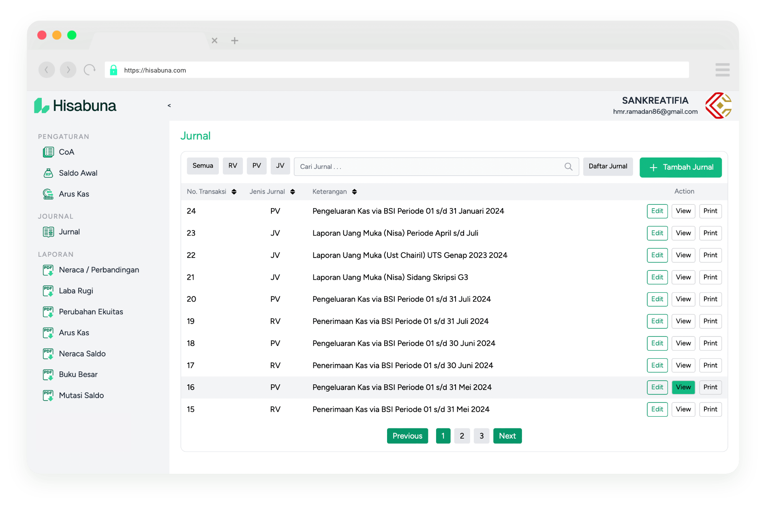Viewport: 766px width, 507px height.
Task: Open the CoA settings via its sidebar icon
Action: pos(48,152)
